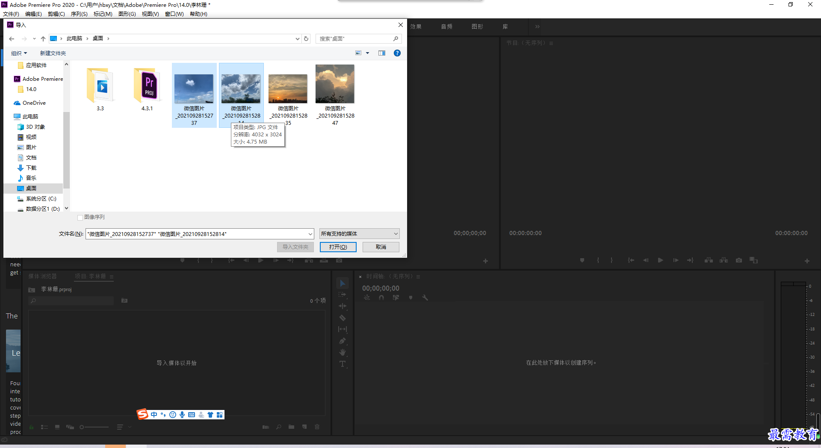Switch to 音频 workspace tab
Viewport: 821px width, 448px height.
pos(447,27)
